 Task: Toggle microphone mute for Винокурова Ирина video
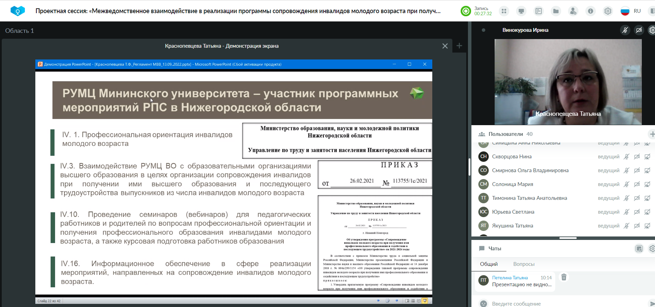click(x=625, y=30)
